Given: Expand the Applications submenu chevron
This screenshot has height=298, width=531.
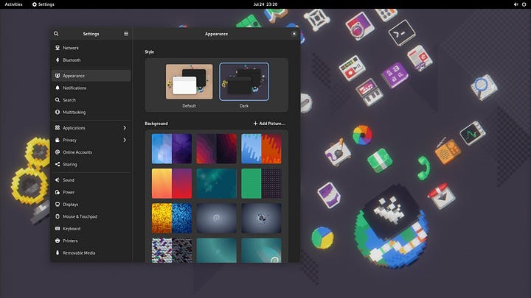Looking at the screenshot, I should click(125, 128).
